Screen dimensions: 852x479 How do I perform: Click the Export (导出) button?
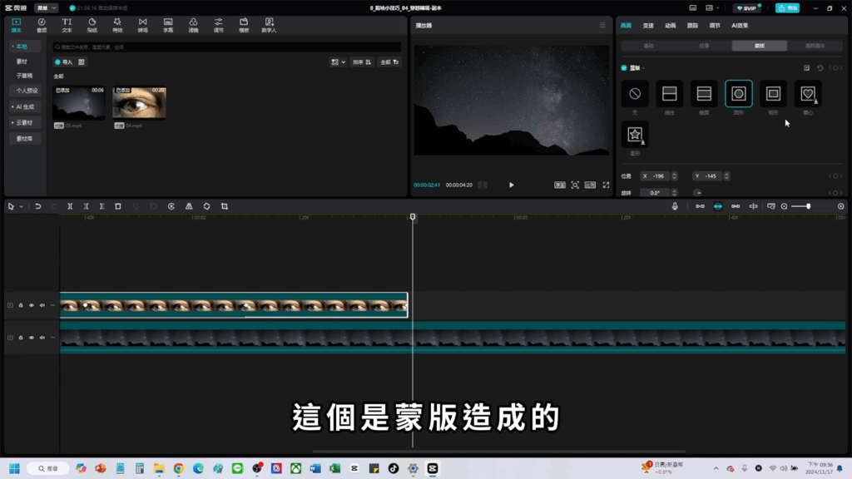(787, 8)
